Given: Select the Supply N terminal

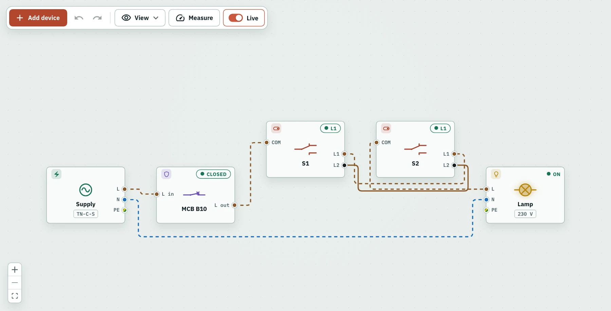Looking at the screenshot, I should click(x=125, y=200).
